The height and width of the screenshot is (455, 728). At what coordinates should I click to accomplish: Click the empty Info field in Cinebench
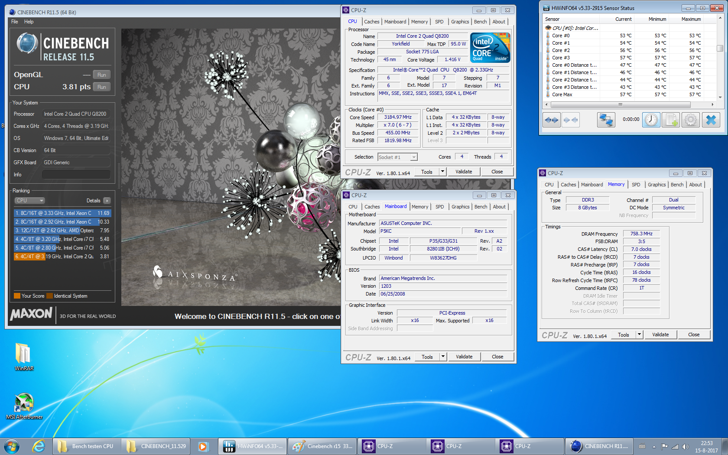coord(76,175)
